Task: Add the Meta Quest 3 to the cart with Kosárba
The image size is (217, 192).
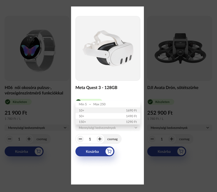Action: tap(95, 151)
